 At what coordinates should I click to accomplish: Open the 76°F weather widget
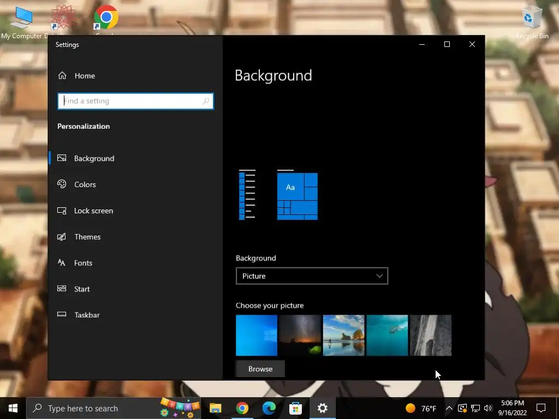click(421, 408)
